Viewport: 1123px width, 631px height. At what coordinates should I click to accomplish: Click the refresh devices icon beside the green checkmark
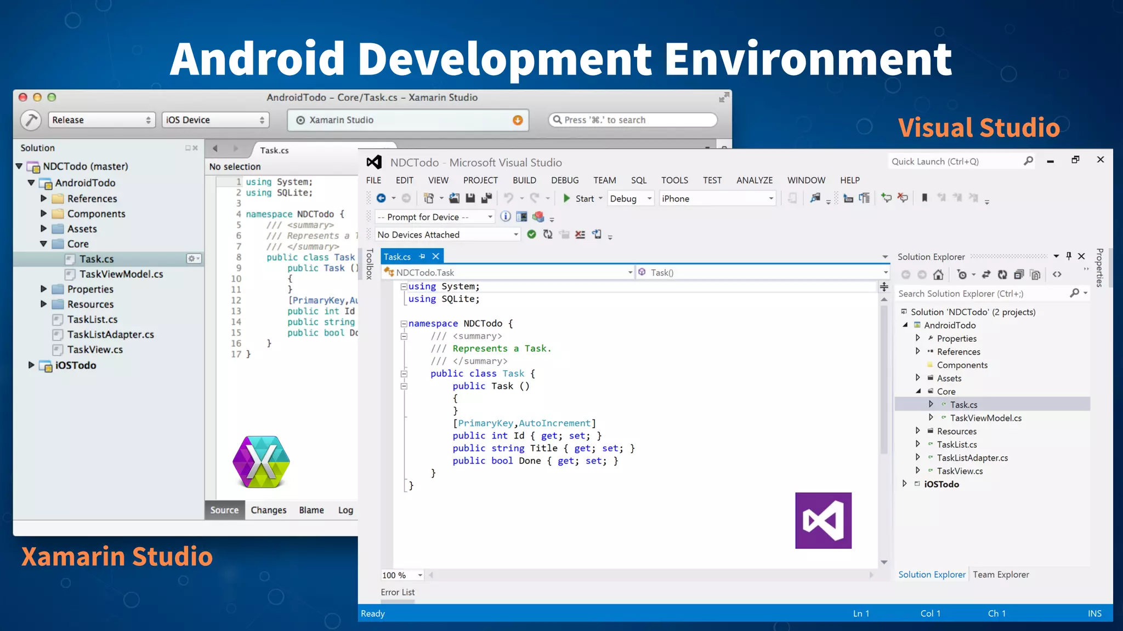point(548,234)
